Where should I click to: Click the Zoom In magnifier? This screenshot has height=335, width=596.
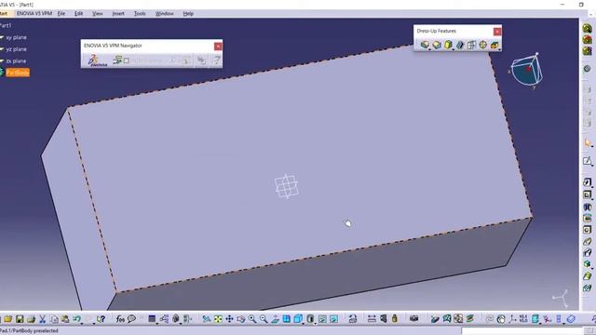pyautogui.click(x=252, y=319)
